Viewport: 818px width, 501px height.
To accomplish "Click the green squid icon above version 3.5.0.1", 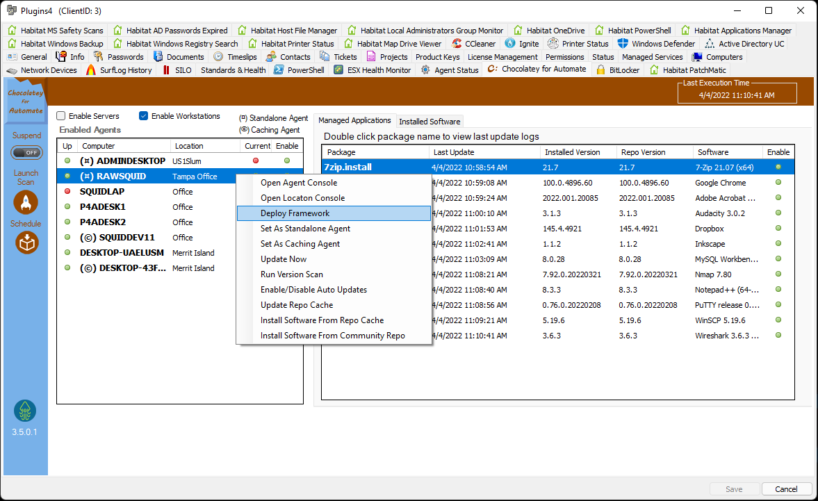I will click(26, 411).
